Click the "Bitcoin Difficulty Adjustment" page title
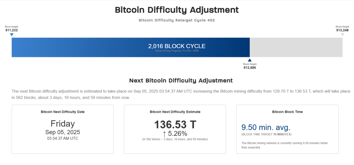The width and height of the screenshot is (354, 165). [x=177, y=10]
